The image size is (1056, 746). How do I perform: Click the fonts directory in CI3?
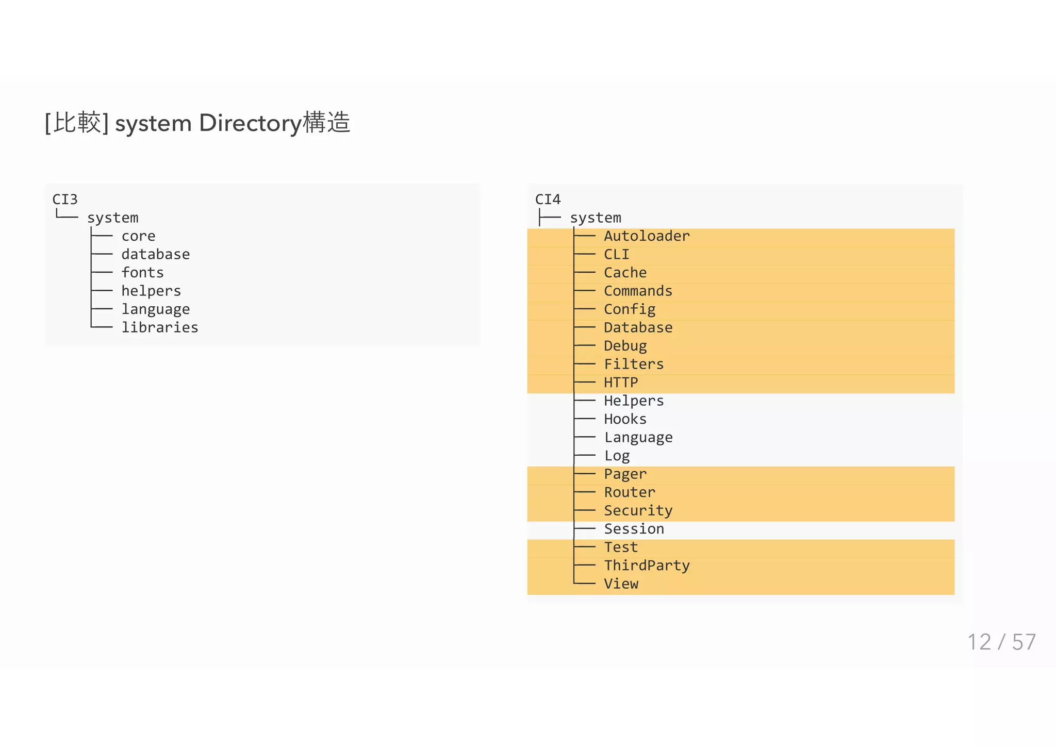142,273
